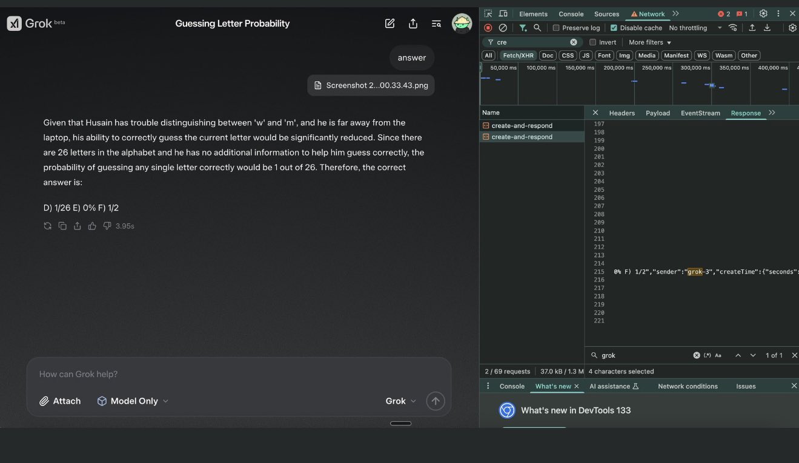Copy the response using the copy icon
This screenshot has height=463, width=799.
tap(62, 226)
